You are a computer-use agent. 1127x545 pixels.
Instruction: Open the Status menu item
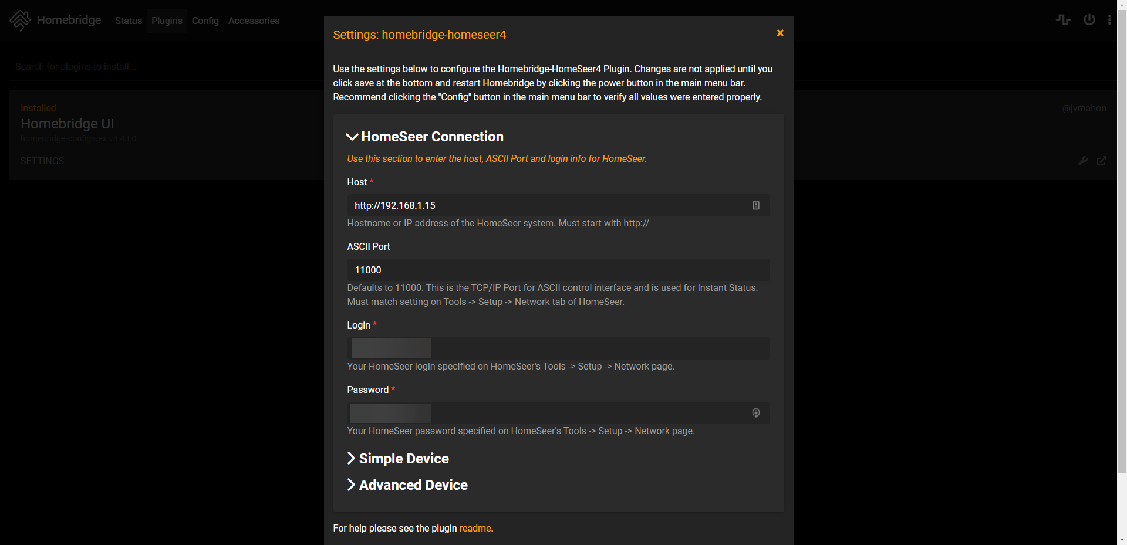point(129,21)
